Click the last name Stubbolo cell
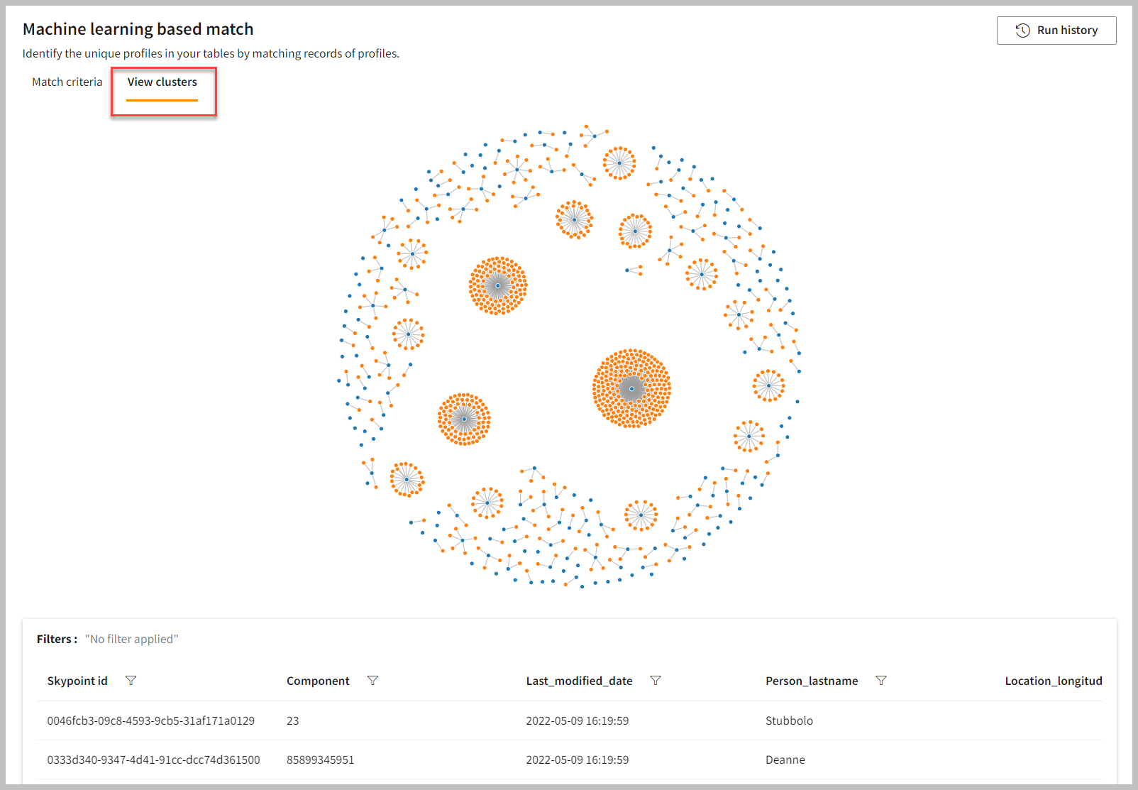Image resolution: width=1138 pixels, height=790 pixels. point(789,720)
